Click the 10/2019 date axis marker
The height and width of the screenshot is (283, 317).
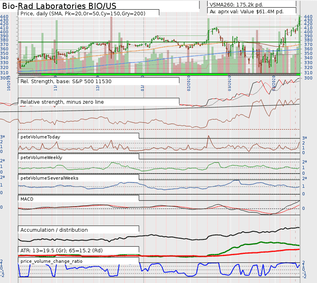coord(9,83)
